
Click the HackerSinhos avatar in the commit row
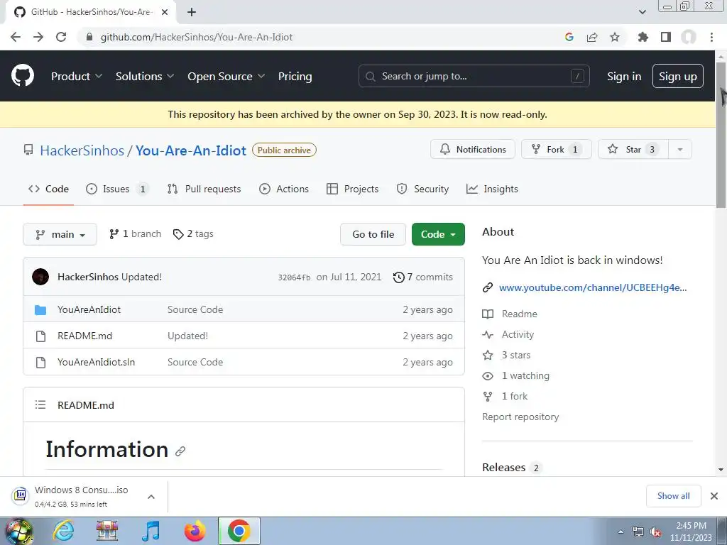[40, 277]
